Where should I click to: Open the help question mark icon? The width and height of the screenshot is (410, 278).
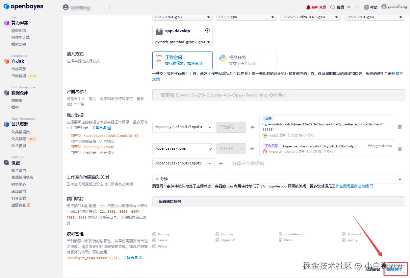click(366, 7)
